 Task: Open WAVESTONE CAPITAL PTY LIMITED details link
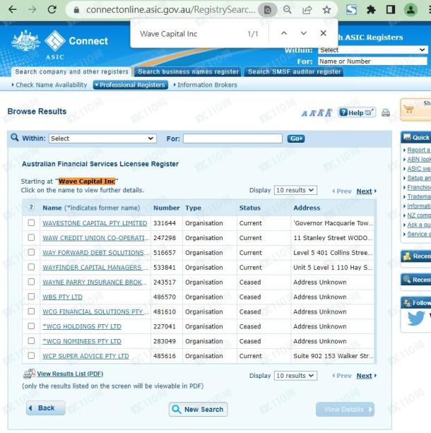pyautogui.click(x=95, y=223)
